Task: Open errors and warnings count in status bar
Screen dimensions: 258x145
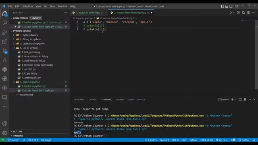Action: coord(33,140)
